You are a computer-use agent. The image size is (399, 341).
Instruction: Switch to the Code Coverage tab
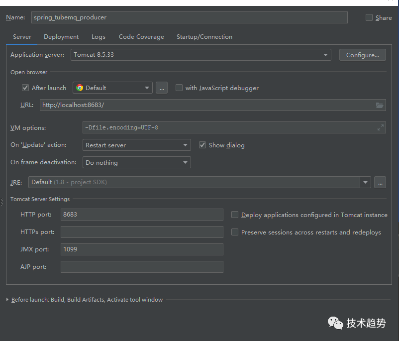pyautogui.click(x=141, y=37)
